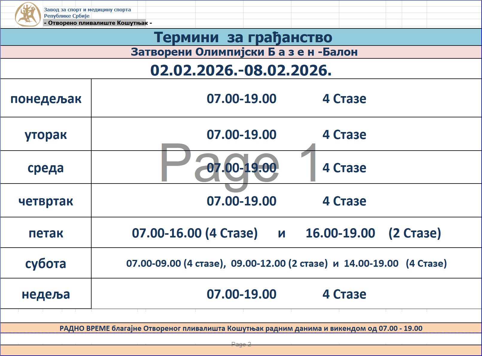Select the 'субота' day cell
Image resolution: width=482 pixels, height=356 pixels.
point(46,263)
